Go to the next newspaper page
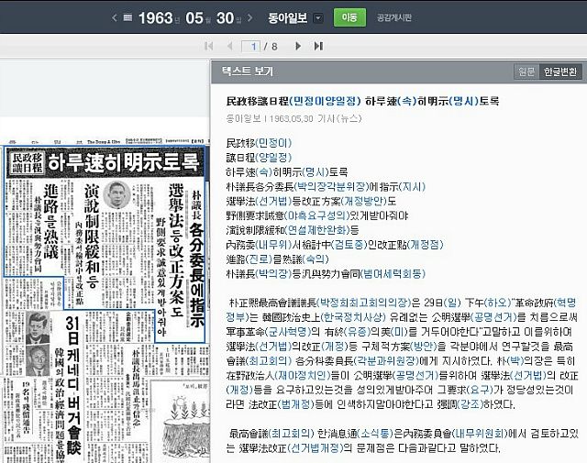587x463 pixels. [x=298, y=46]
